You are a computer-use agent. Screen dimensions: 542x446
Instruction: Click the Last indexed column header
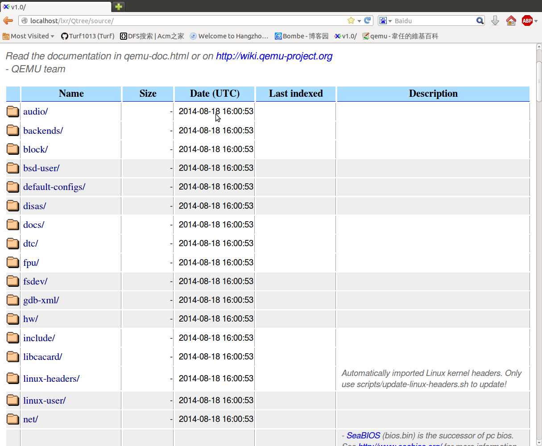296,94
